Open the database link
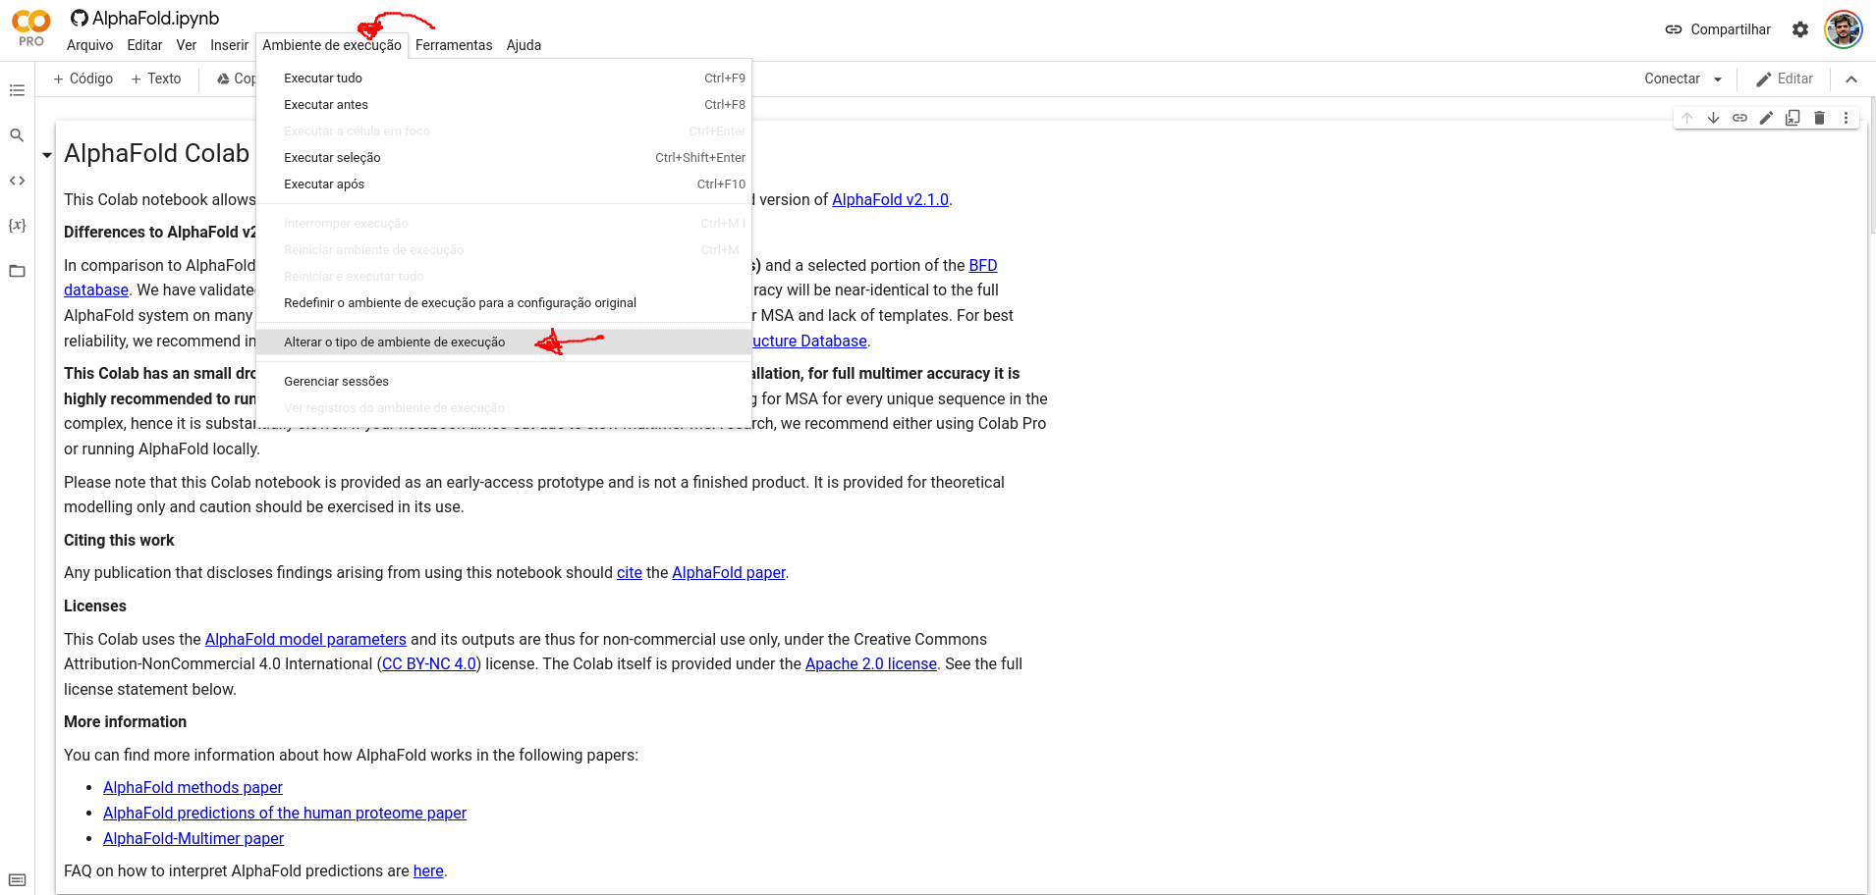The width and height of the screenshot is (1876, 895). pyautogui.click(x=96, y=290)
